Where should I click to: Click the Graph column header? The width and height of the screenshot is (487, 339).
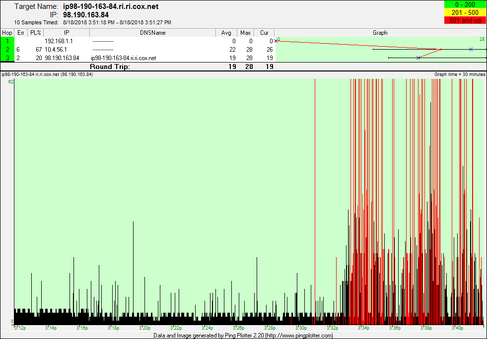[380, 33]
